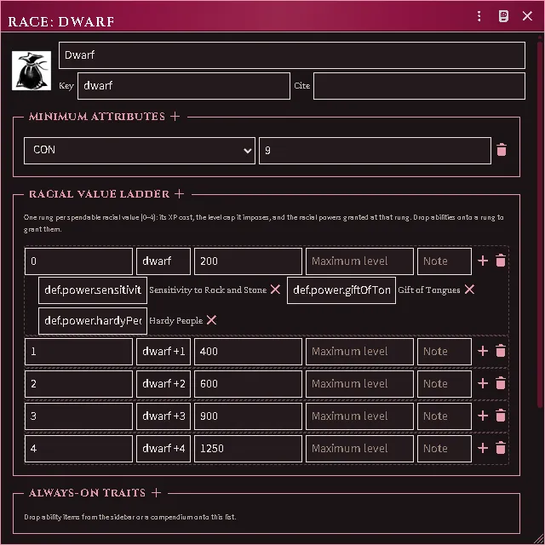Click the Key field containing dwarf

184,86
